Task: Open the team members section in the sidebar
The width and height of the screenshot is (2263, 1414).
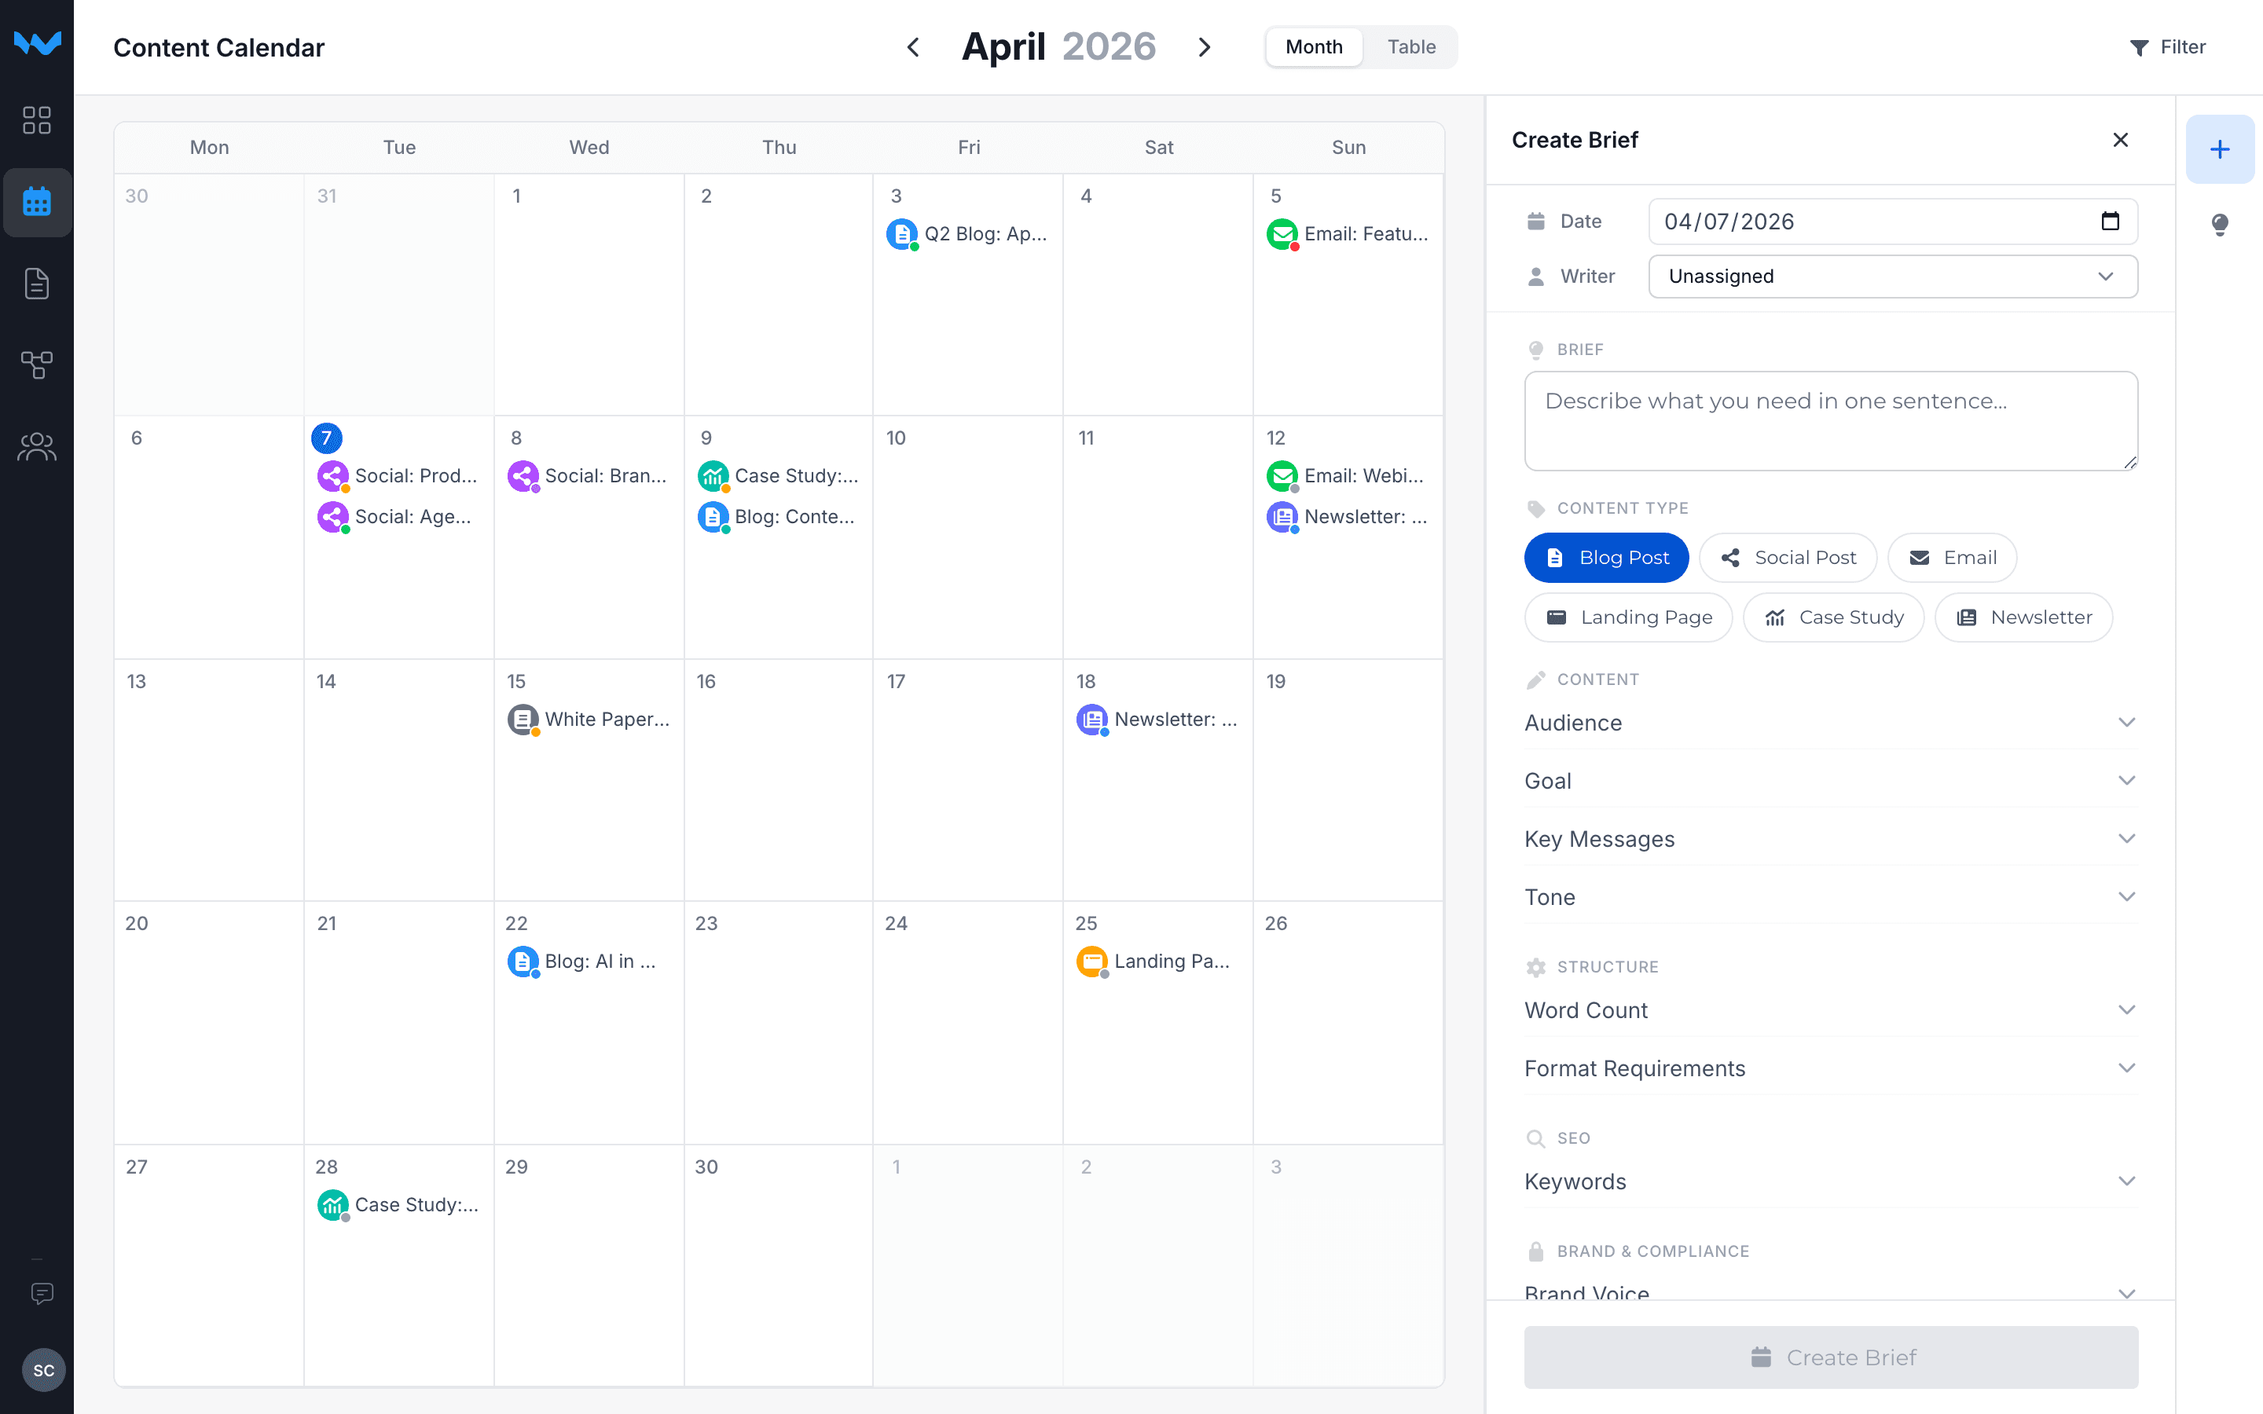Action: [38, 446]
